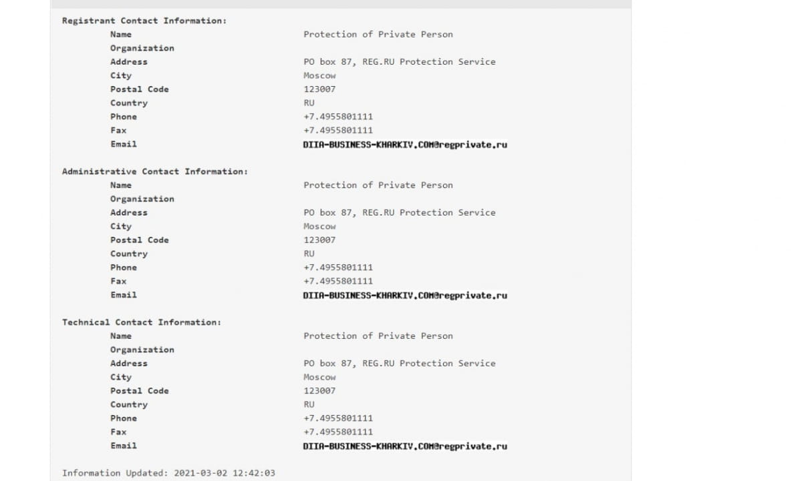Click the Administrative city value Moscow
Image resolution: width=802 pixels, height=481 pixels.
click(319, 226)
